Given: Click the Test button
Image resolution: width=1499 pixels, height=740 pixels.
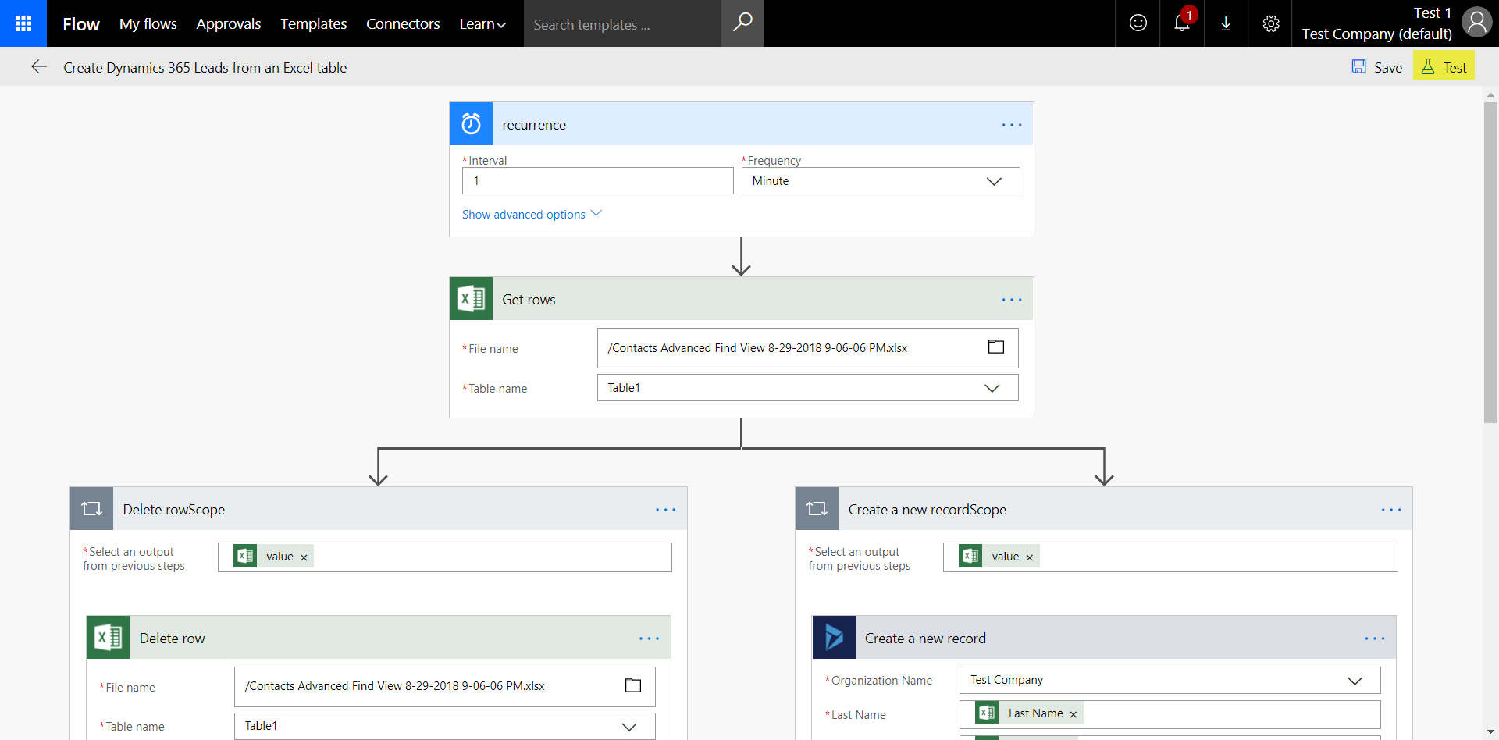Looking at the screenshot, I should [1444, 67].
